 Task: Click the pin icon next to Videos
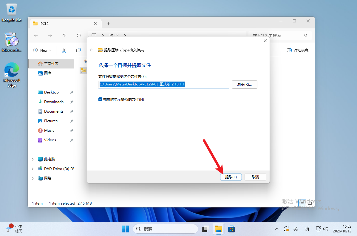click(72, 140)
